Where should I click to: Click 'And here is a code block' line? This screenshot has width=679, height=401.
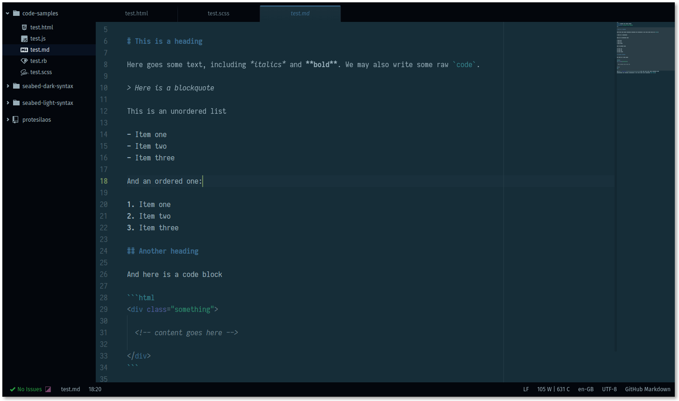(x=175, y=275)
